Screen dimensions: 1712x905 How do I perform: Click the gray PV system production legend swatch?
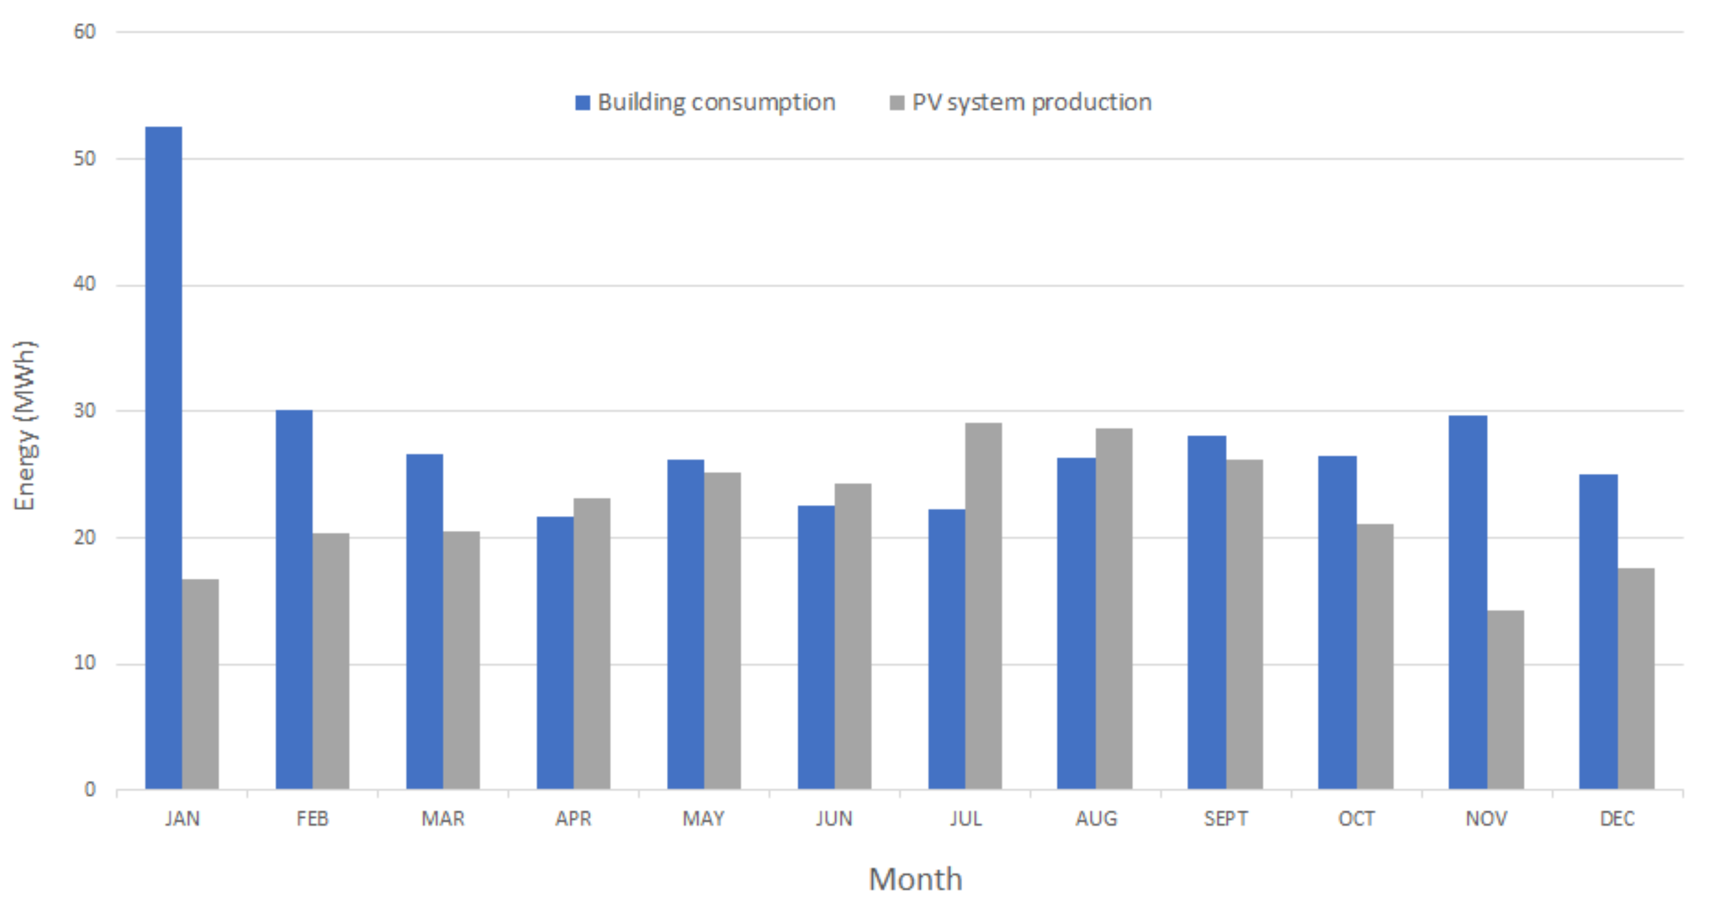[896, 102]
